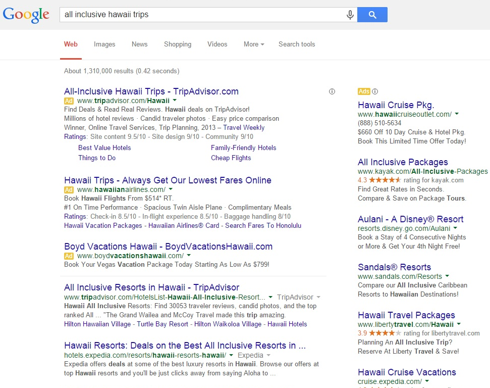Open the Travel Weekly link
490x388 pixels.
click(x=244, y=127)
